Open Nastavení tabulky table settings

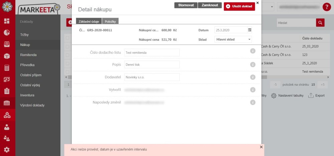pos(287,95)
